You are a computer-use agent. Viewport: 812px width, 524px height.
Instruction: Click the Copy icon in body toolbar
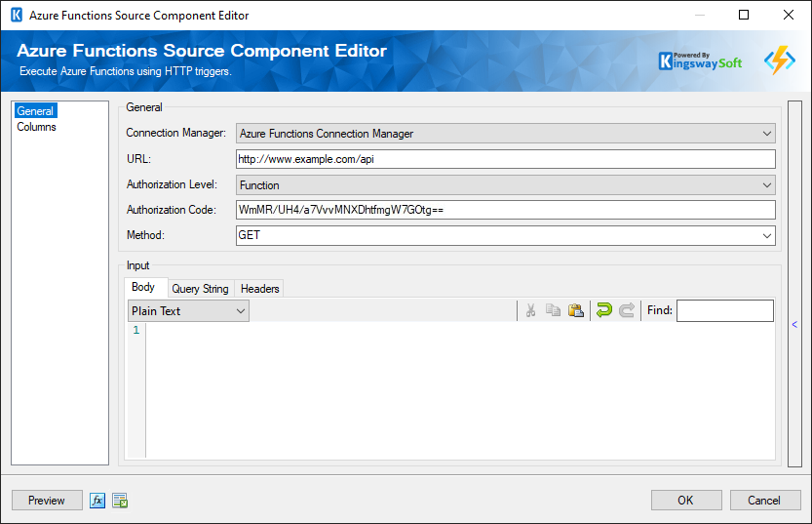tap(553, 310)
